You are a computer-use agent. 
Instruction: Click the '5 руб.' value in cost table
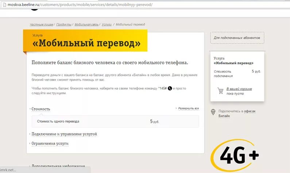(x=154, y=122)
